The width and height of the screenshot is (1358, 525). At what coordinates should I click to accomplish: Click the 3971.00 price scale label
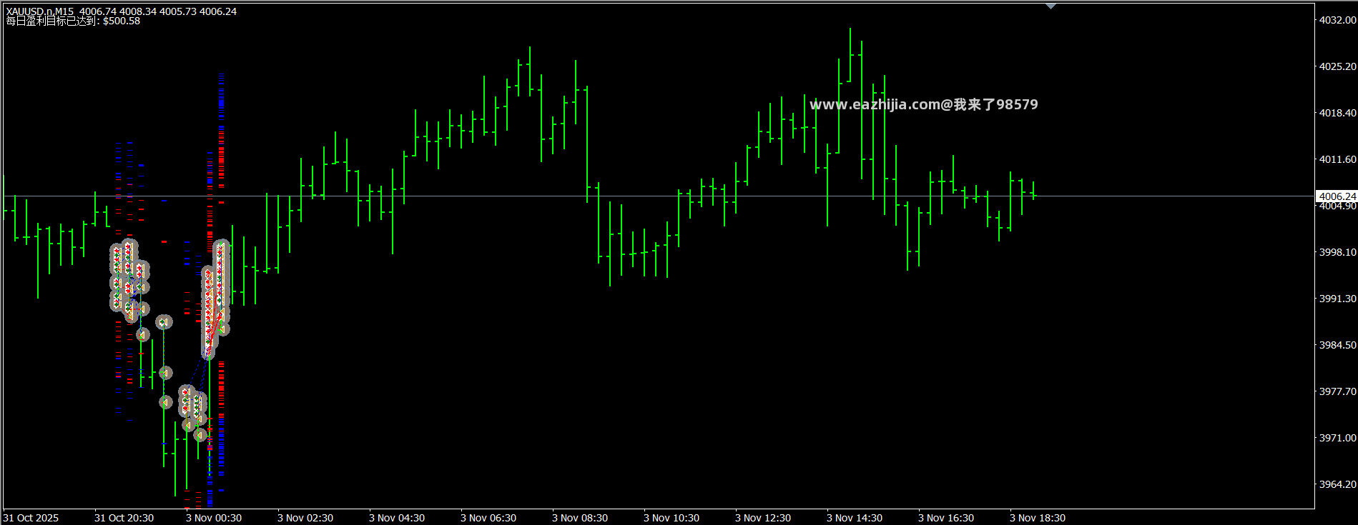pos(1337,438)
